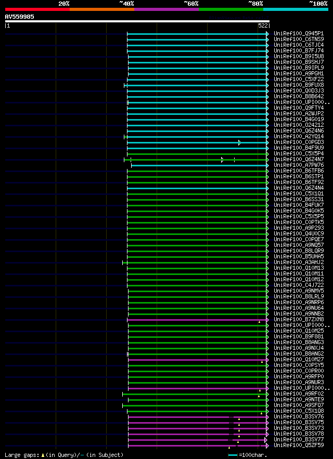Select the UniRef100_C4J722 label
333x459 pixels.
(x=299, y=285)
